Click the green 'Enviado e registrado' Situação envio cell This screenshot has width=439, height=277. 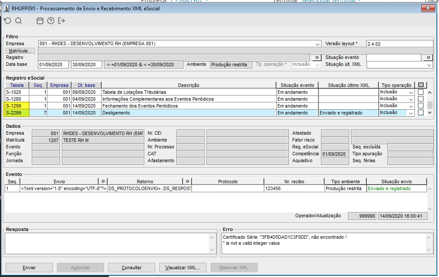[396, 188]
